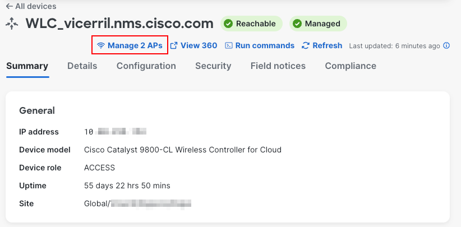Click the 'Device model' label

(x=45, y=150)
